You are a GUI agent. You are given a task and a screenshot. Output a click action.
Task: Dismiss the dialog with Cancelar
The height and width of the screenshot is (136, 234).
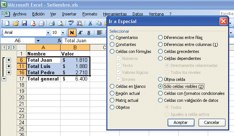tap(212, 122)
